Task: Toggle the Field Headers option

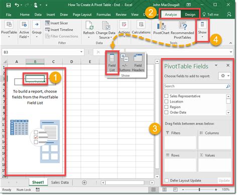Action: pyautogui.click(x=138, y=63)
